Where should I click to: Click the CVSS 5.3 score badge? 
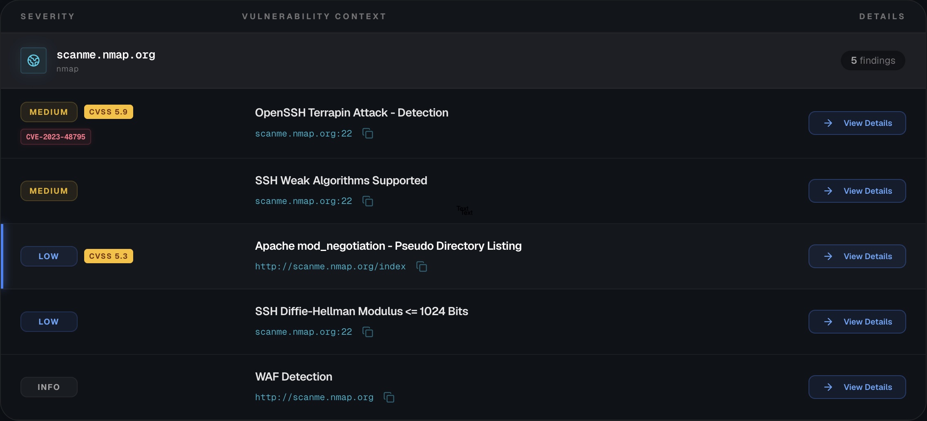[108, 256]
